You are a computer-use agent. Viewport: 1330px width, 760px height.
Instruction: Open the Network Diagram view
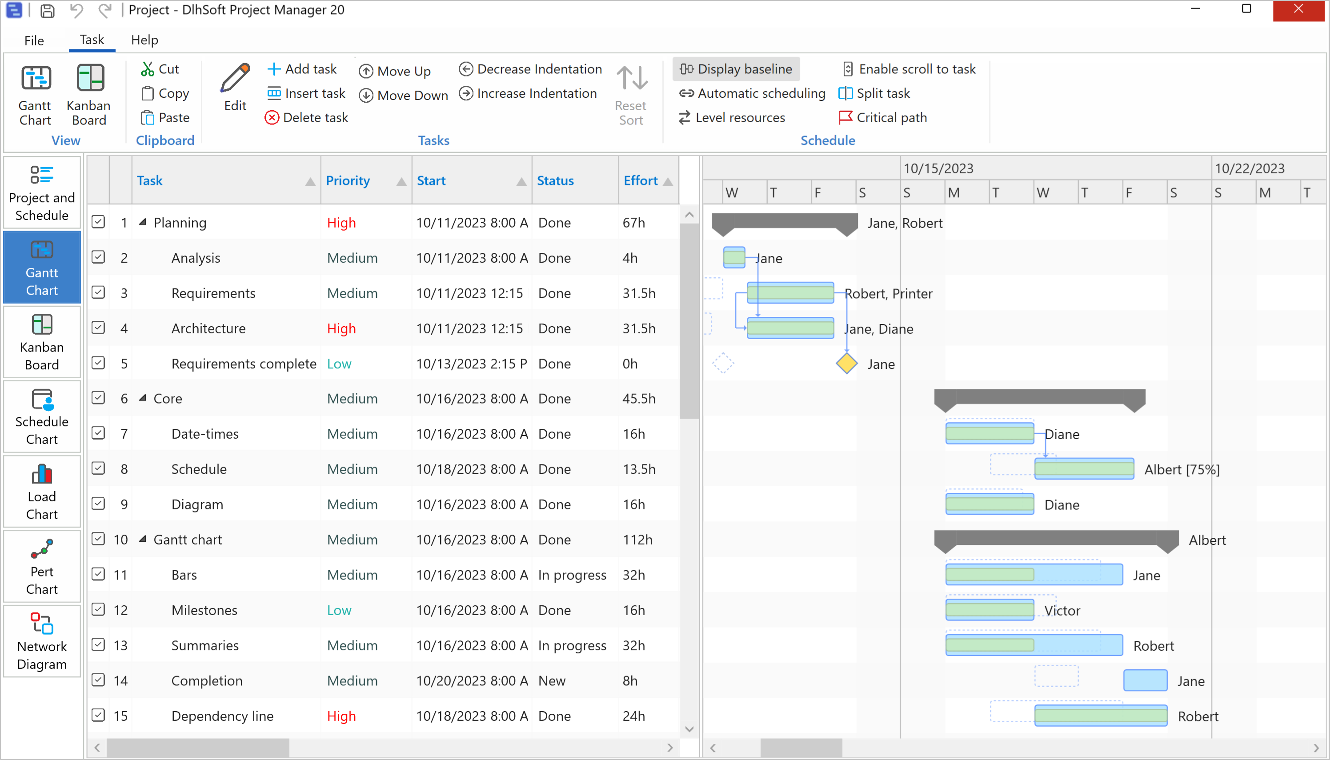click(x=42, y=641)
